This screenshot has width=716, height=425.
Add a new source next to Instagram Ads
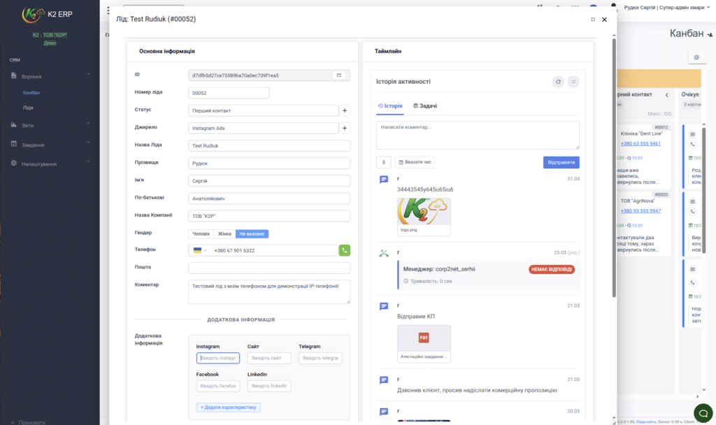345,129
